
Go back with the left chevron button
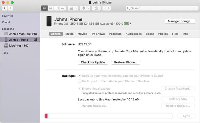tap(5, 8)
